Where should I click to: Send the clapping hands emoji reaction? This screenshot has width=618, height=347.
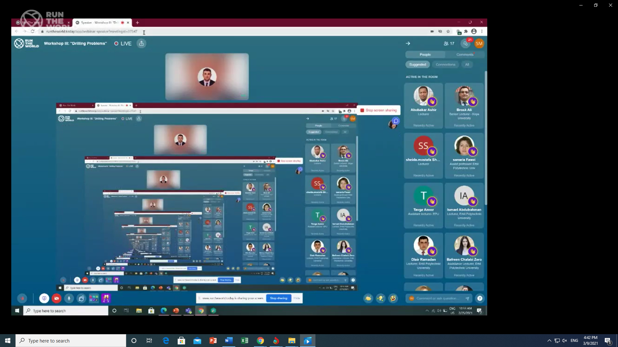click(x=368, y=298)
